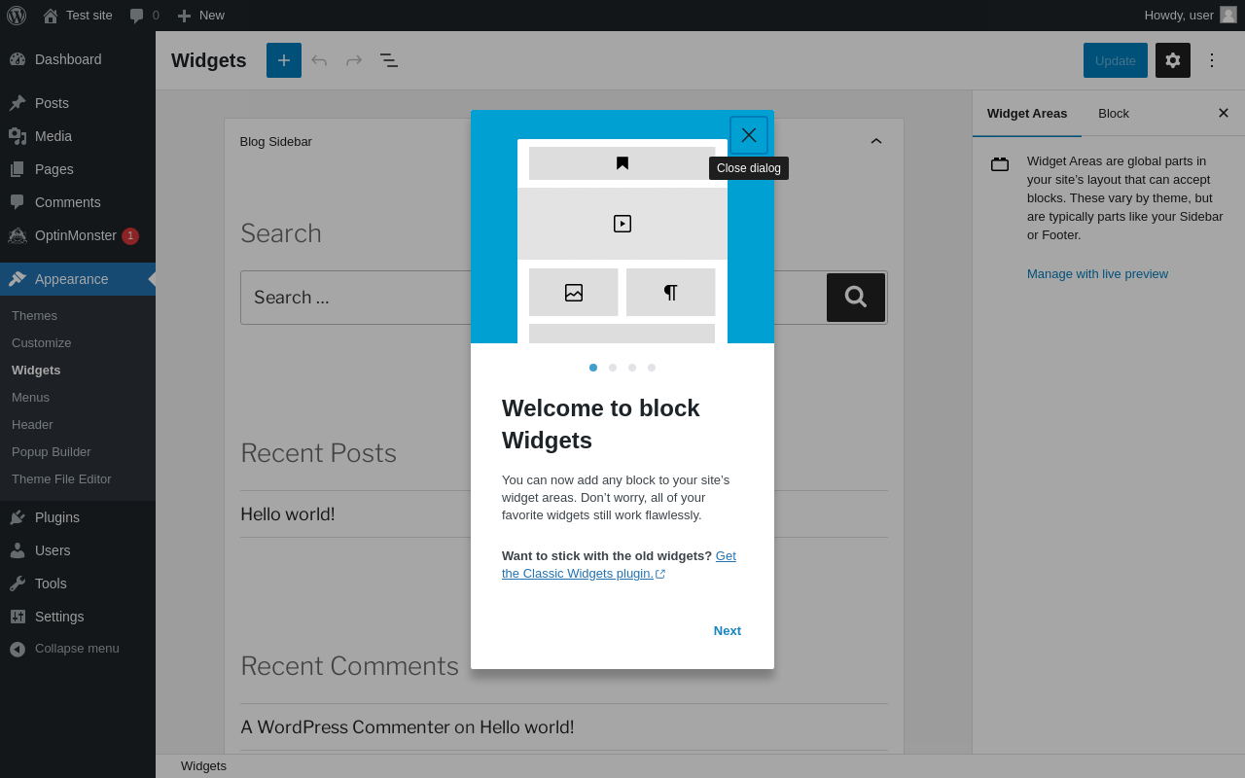
Task: Open the list view icon
Action: pyautogui.click(x=389, y=60)
